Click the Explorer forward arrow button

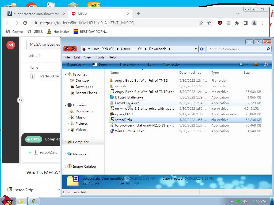tap(73, 49)
